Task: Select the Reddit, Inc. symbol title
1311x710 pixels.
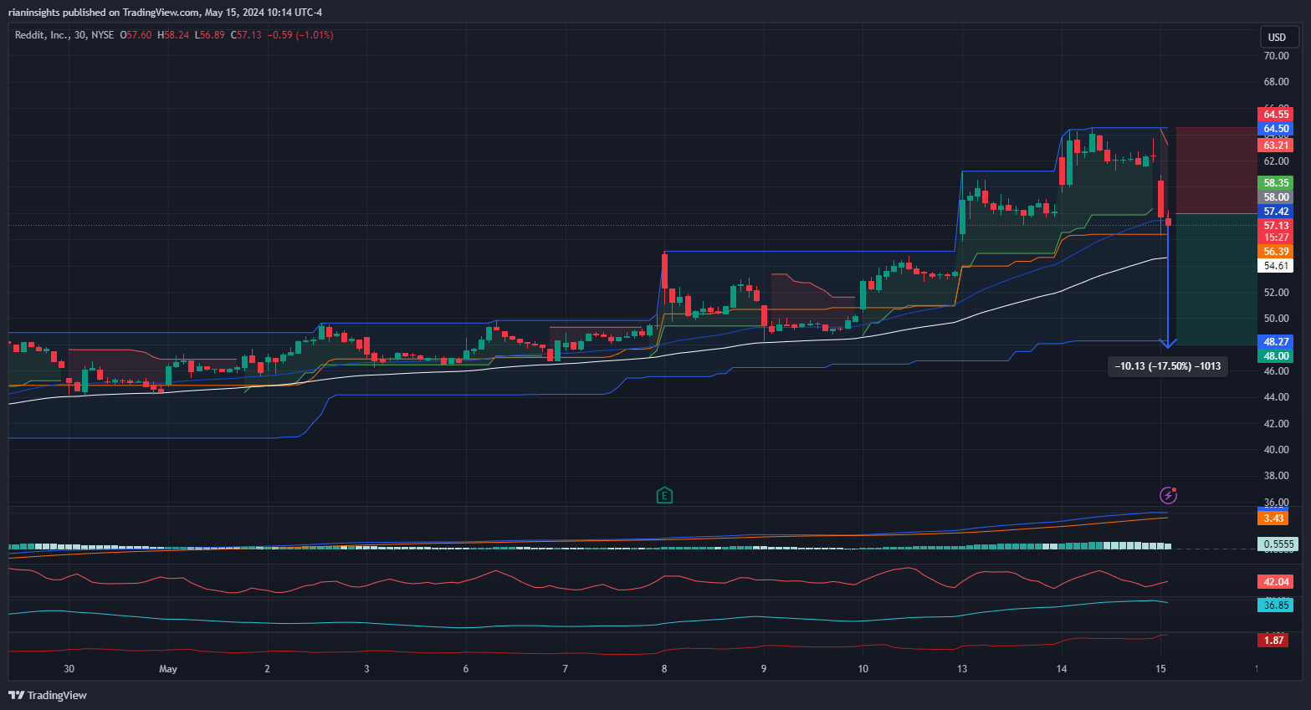Action: pos(42,35)
